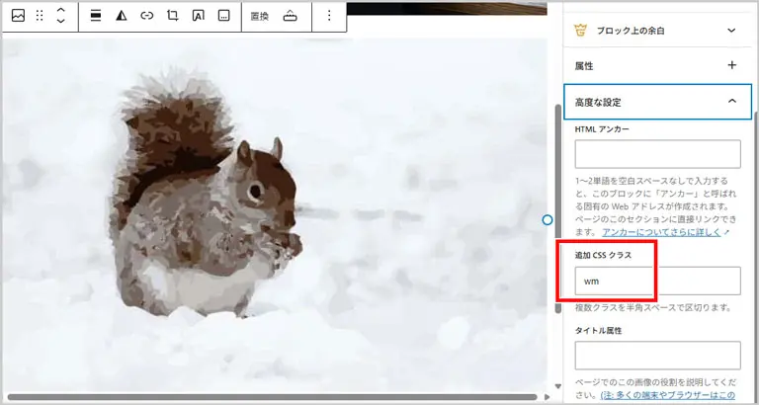Move block up with the up arrow
Screen dimensions: 759x405
click(61, 9)
